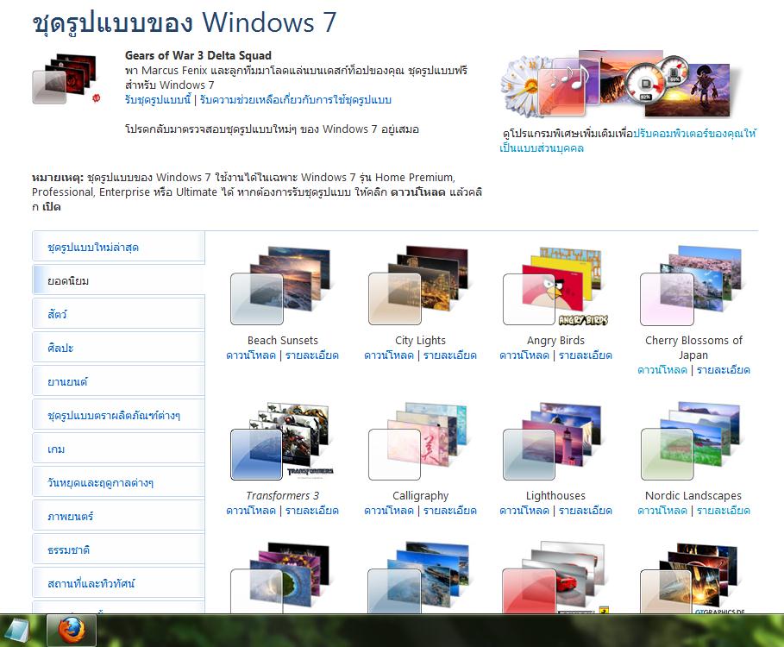Open the Beach Sunsets theme thumbnail
Screen dimensions: 784x647
pos(280,285)
